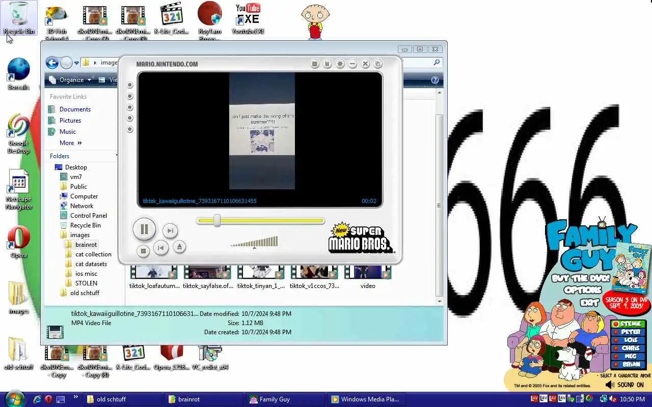Open playlist button in Mario media player skin
652x407 pixels.
click(315, 64)
